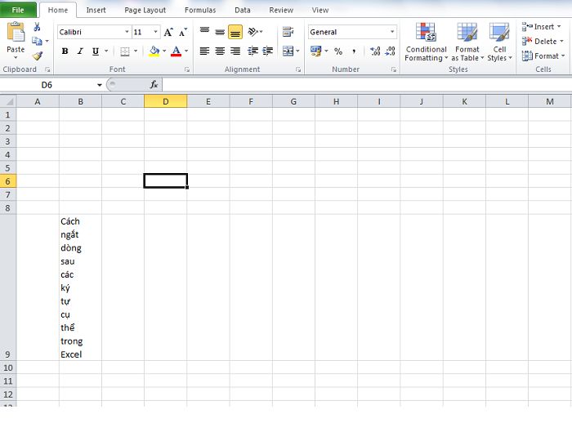Viewport: 572px width, 436px height.
Task: Switch to the Formulas tab
Action: 200,11
